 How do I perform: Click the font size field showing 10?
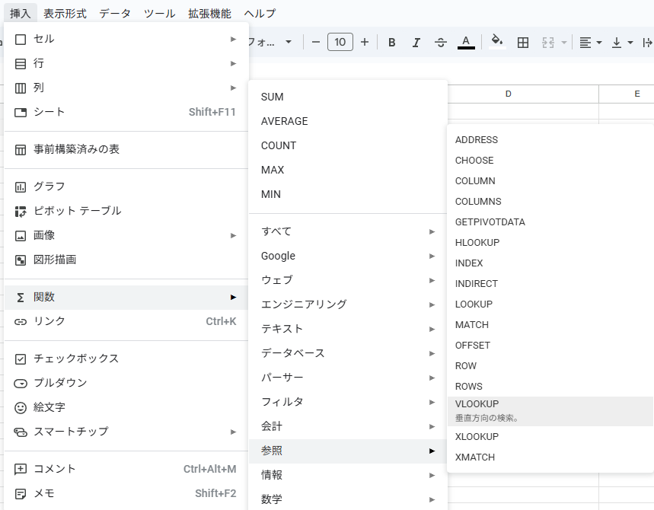[340, 42]
